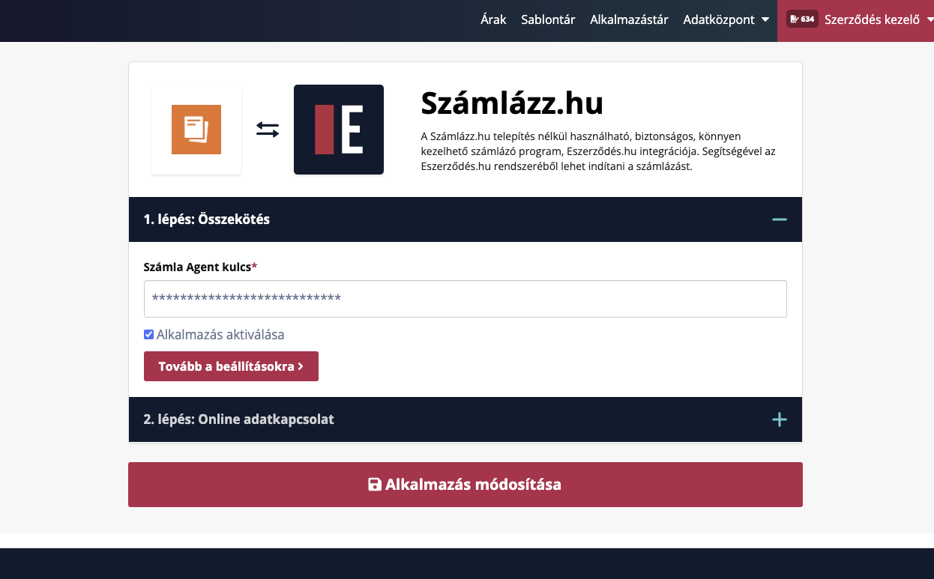Click the plus icon on step 2
The width and height of the screenshot is (934, 579).
point(780,419)
